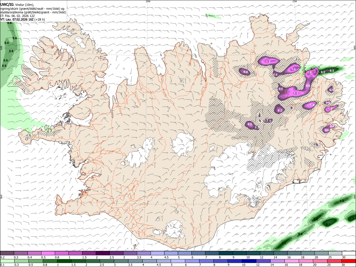The image size is (356, 267).
Task: Pick the dark teal 8 snow swatch
Action: point(225,253)
